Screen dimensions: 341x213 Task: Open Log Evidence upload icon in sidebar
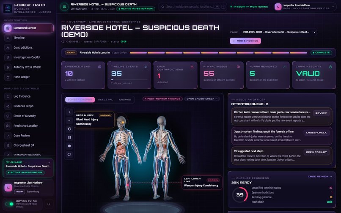pos(8,96)
